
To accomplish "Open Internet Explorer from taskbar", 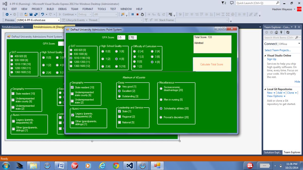I will (102, 165).
